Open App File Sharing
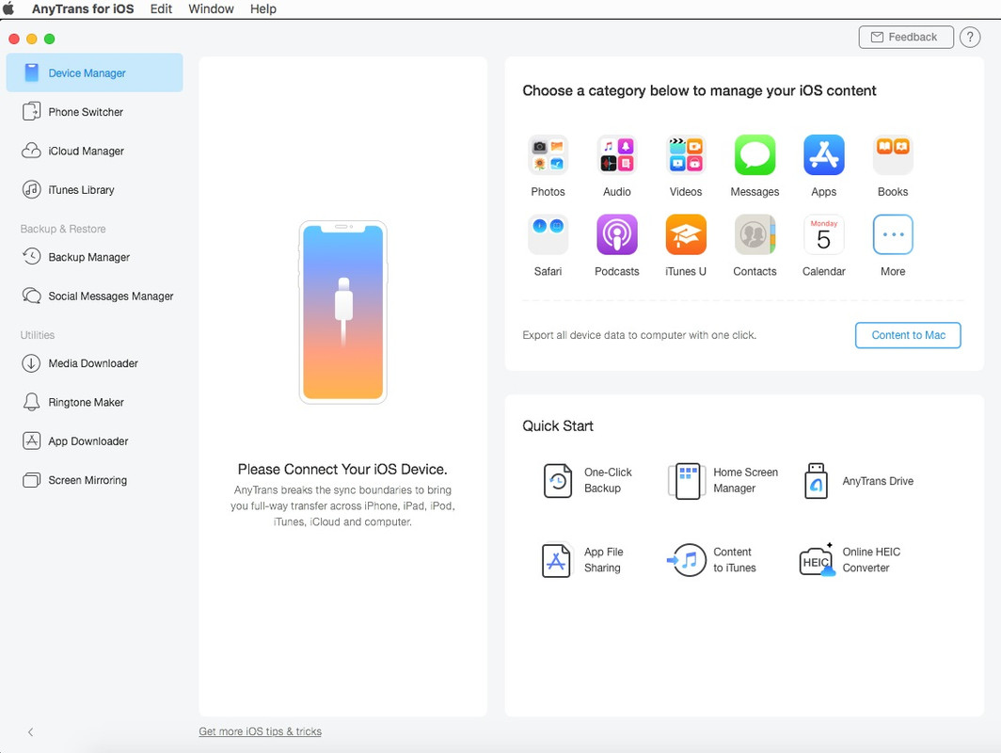Image resolution: width=1001 pixels, height=753 pixels. tap(582, 560)
